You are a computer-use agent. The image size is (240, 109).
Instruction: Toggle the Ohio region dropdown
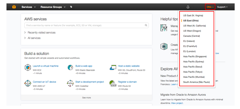210,7
